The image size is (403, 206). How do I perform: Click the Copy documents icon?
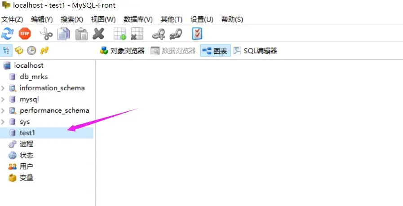63,34
